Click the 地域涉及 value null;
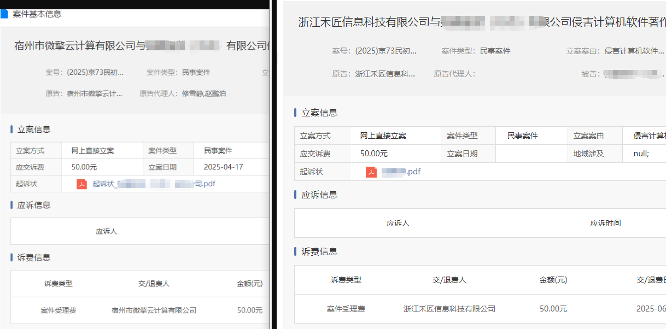 641,154
